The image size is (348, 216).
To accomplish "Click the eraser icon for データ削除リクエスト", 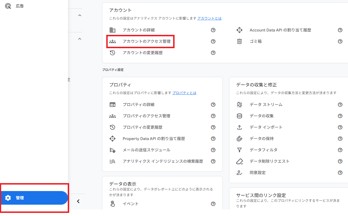I will [x=239, y=161].
